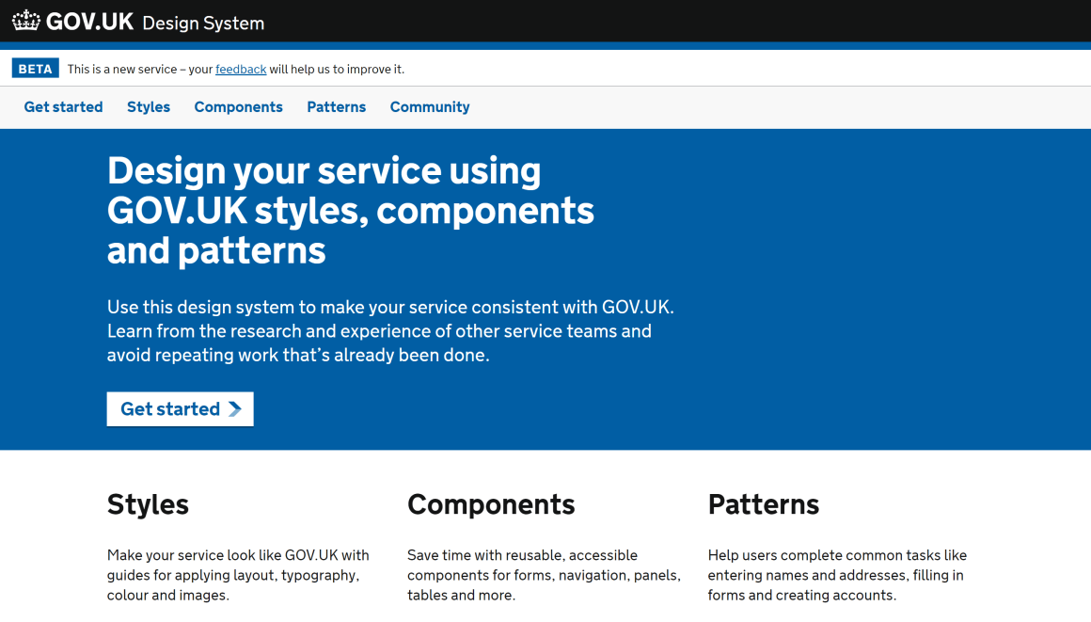Open Get started in the navigation bar
The width and height of the screenshot is (1091, 622).
coord(63,106)
